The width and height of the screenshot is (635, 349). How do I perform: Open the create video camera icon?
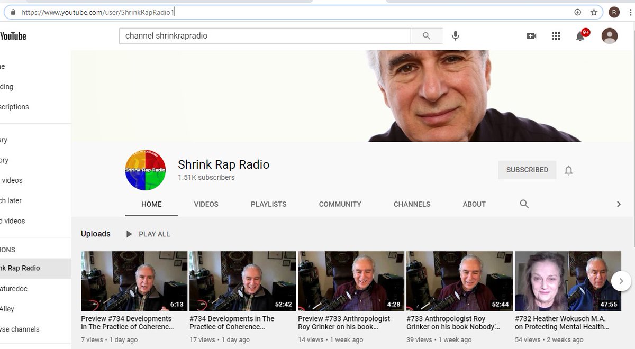point(531,36)
